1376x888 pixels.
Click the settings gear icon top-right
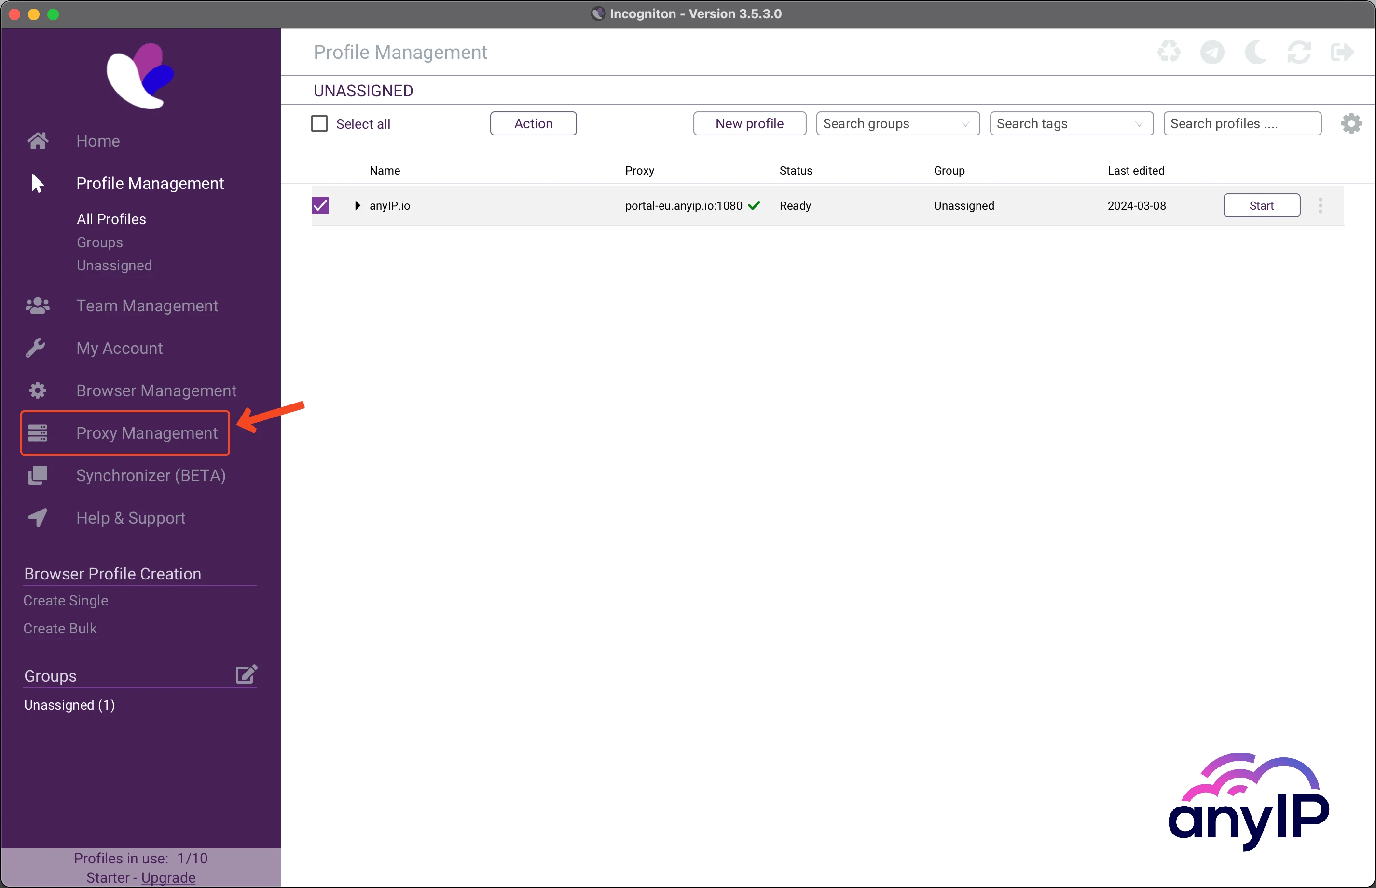tap(1351, 123)
